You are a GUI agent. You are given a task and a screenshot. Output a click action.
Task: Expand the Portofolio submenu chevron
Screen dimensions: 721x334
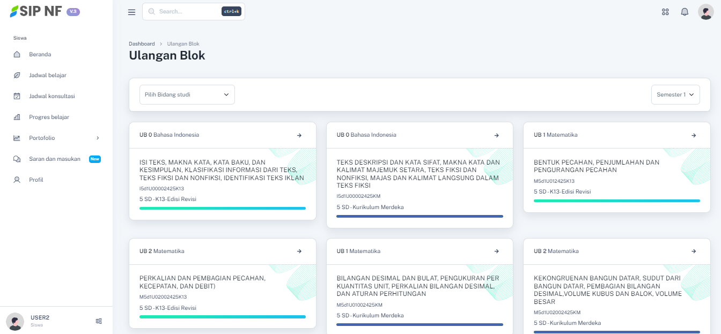[x=98, y=138]
